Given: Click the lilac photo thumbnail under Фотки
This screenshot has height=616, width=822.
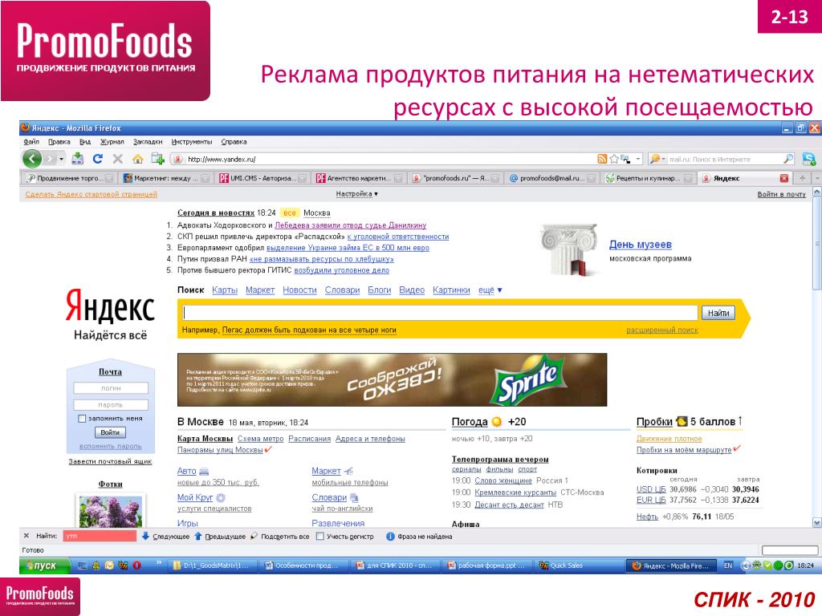Looking at the screenshot, I should 110,511.
